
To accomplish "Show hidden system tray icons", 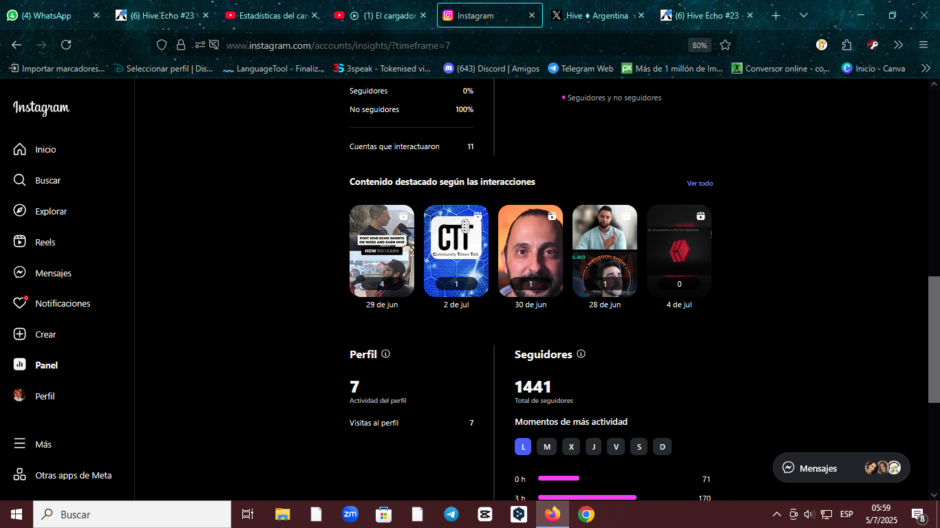I will (777, 514).
